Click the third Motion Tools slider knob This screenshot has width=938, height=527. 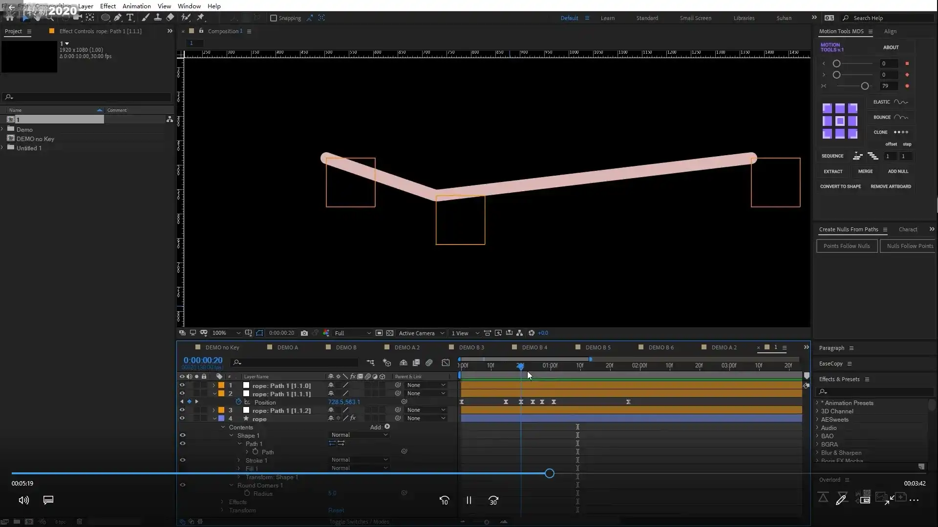(x=865, y=86)
